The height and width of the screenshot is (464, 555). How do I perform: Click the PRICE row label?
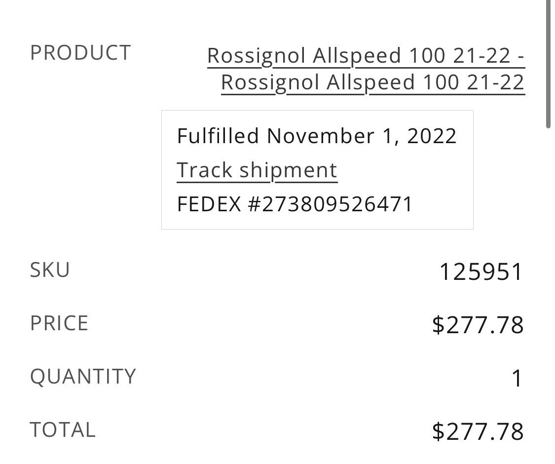click(x=59, y=323)
